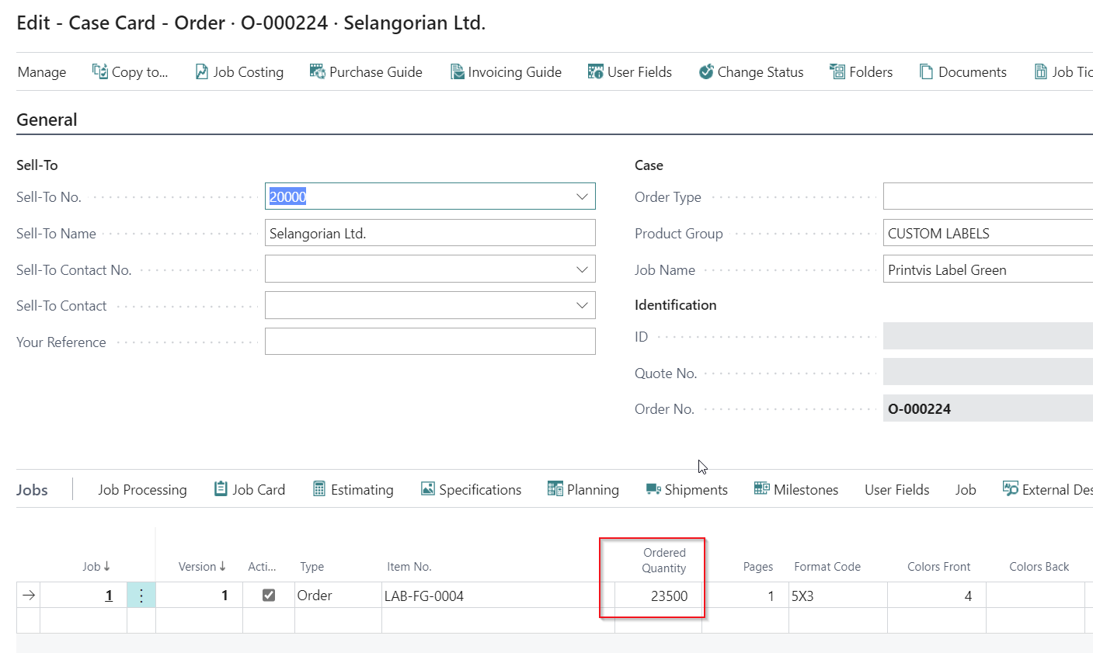Click the Item No. column header
This screenshot has height=653, width=1093.
pyautogui.click(x=409, y=567)
